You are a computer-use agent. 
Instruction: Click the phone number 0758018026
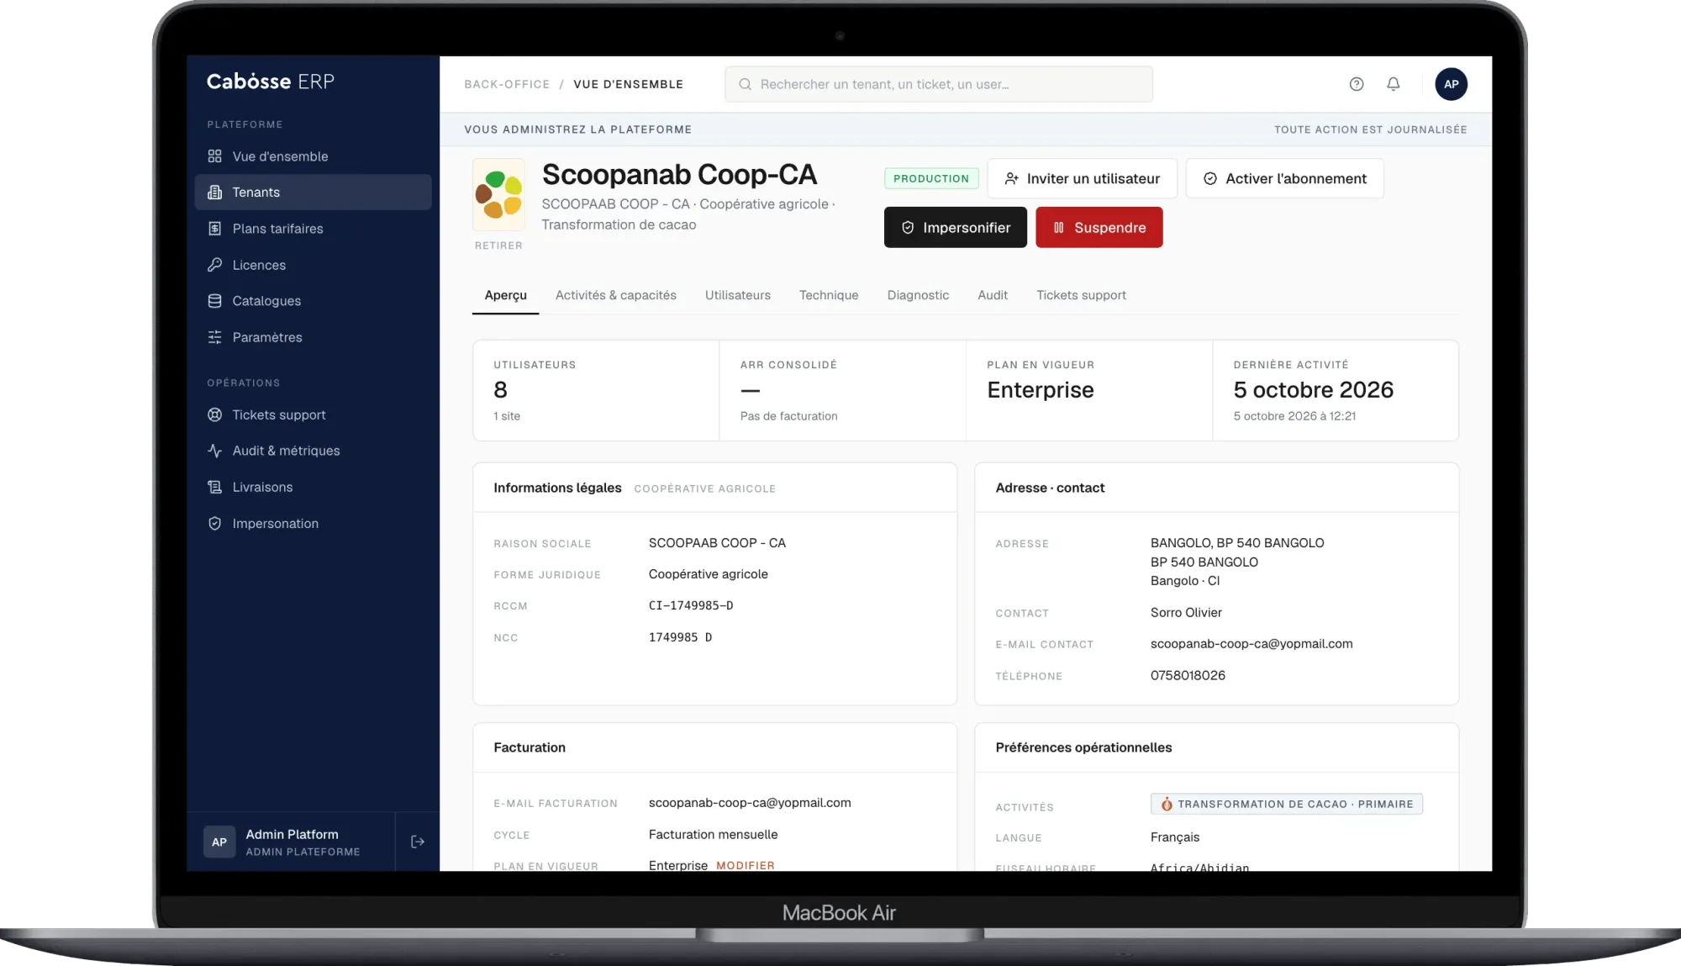[x=1188, y=675]
